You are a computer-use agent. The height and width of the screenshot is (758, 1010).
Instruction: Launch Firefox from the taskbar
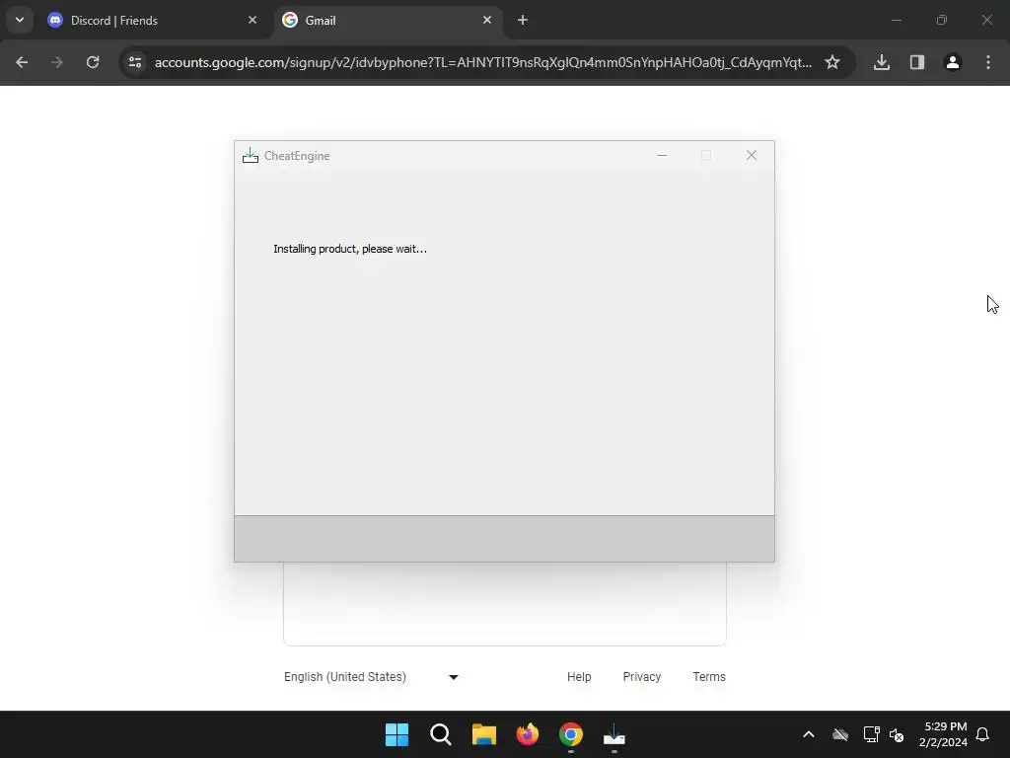point(528,734)
